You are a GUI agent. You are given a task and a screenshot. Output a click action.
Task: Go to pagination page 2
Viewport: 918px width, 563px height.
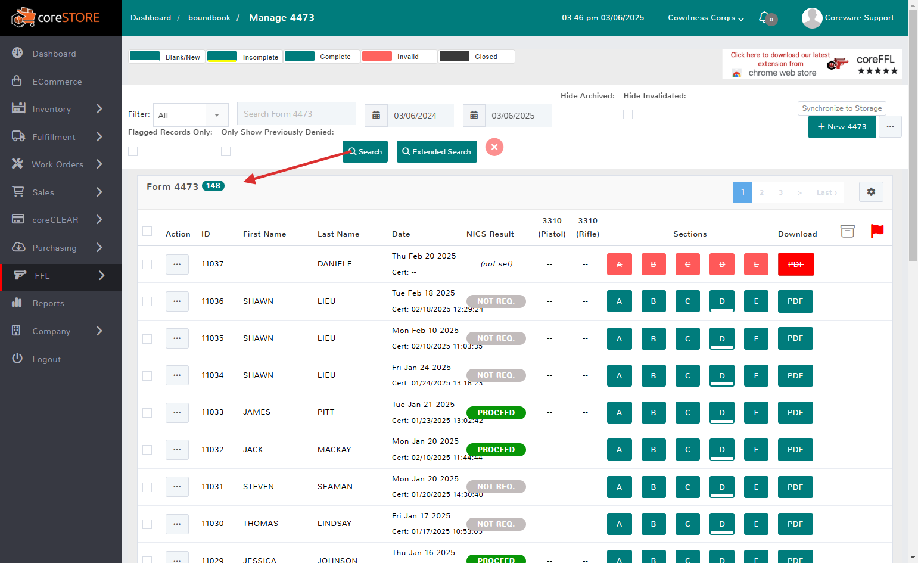coord(761,192)
